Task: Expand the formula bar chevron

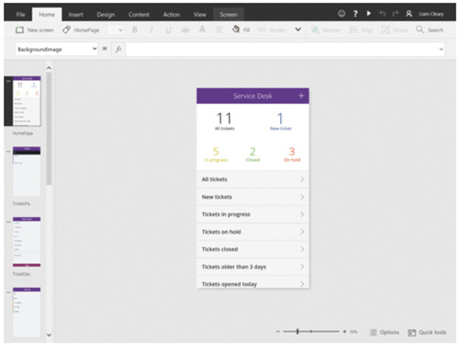Action: (442, 49)
